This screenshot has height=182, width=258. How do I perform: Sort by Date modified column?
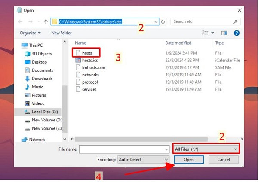[x=178, y=43]
